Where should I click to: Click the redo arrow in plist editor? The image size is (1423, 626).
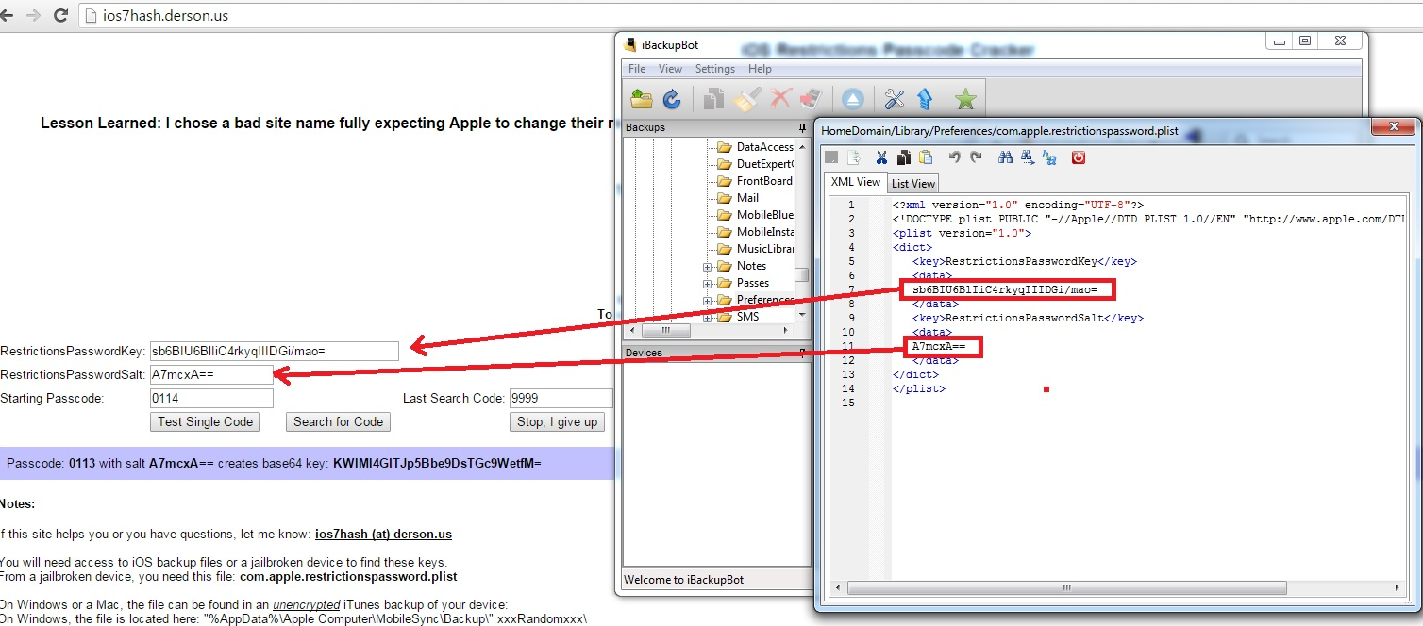(976, 157)
